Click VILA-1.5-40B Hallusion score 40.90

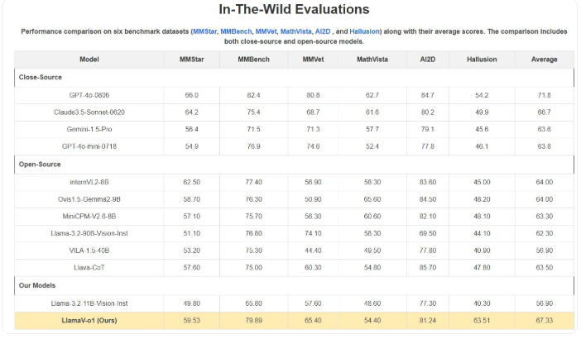point(482,251)
